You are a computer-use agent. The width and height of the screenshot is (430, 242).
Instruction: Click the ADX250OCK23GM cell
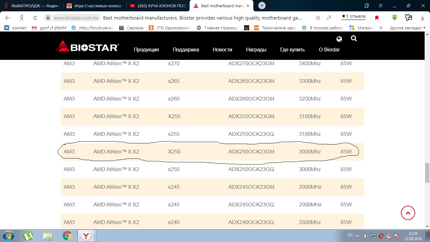[x=251, y=152]
